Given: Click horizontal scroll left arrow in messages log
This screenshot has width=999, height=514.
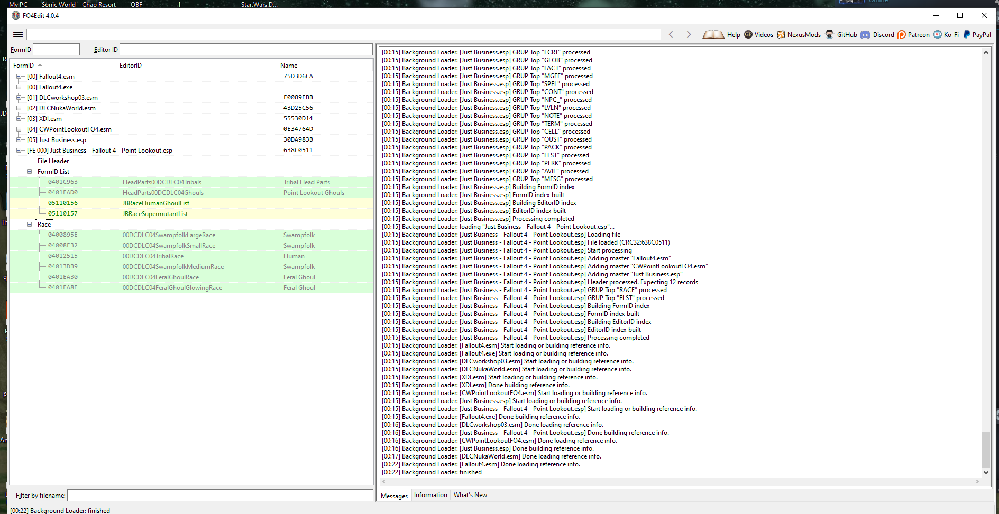Looking at the screenshot, I should pyautogui.click(x=384, y=481).
